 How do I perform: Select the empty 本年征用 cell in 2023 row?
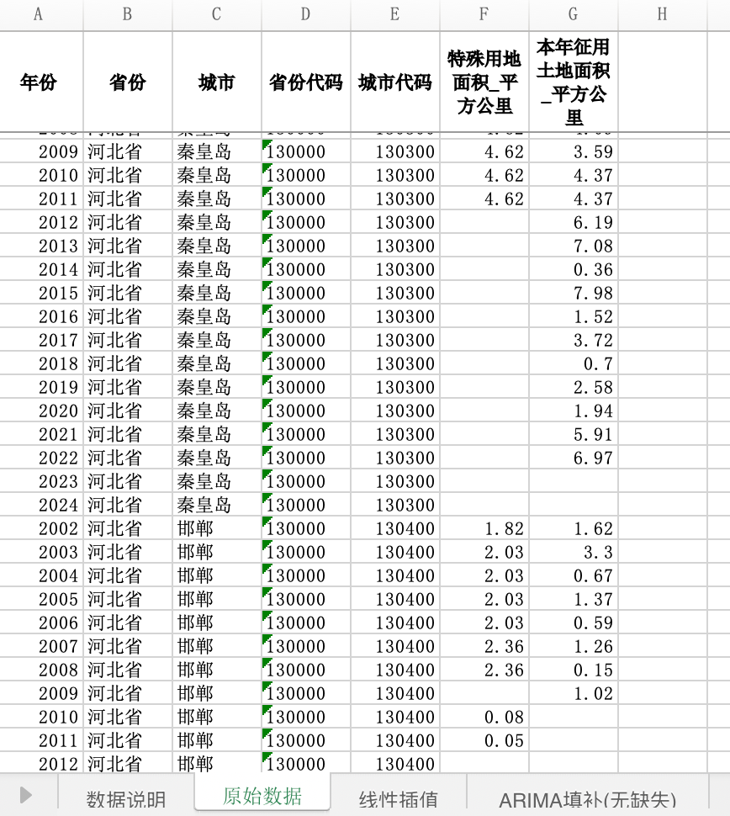pyautogui.click(x=574, y=481)
